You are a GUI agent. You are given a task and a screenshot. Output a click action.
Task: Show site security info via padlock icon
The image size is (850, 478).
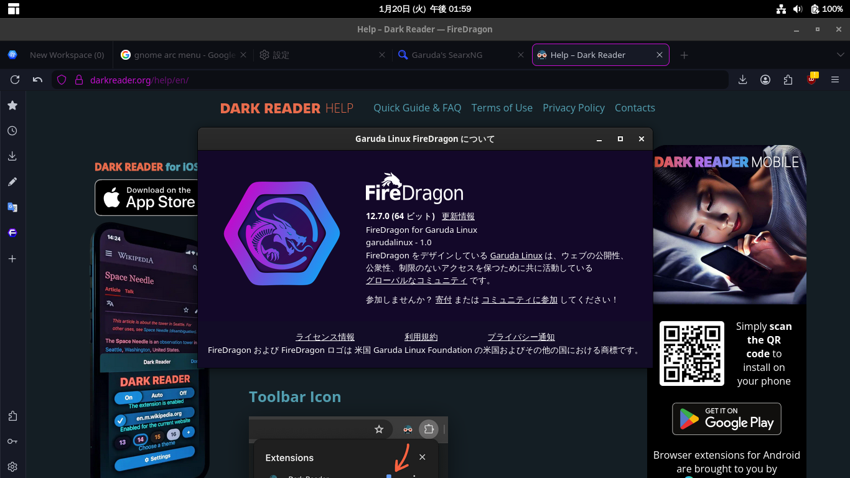[79, 80]
